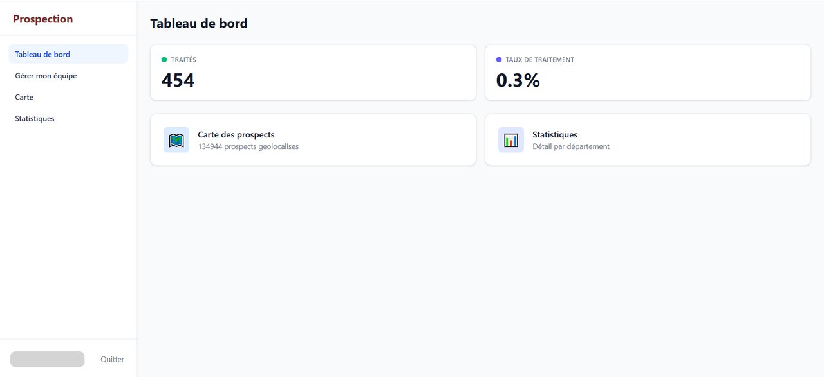This screenshot has height=377, width=824.
Task: Click the greyed-out user name pill
Action: click(48, 359)
